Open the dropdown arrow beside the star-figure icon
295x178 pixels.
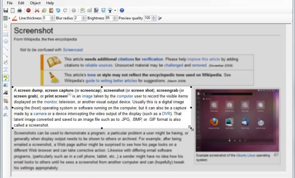click(x=115, y=11)
